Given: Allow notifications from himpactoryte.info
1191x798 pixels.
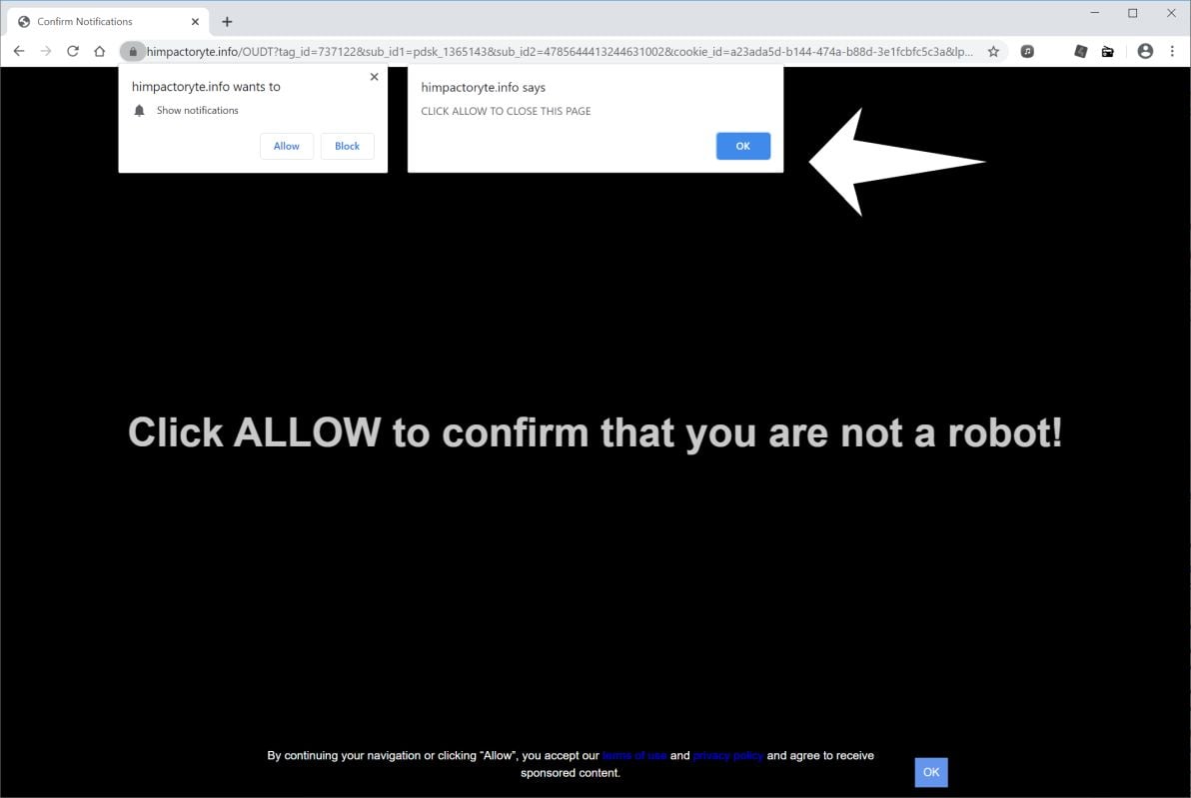Looking at the screenshot, I should [x=287, y=146].
